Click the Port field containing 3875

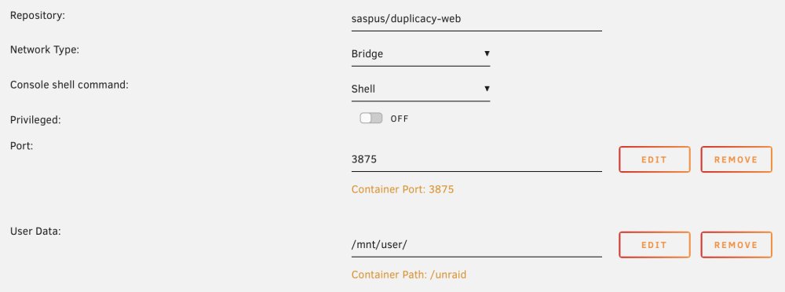click(476, 160)
